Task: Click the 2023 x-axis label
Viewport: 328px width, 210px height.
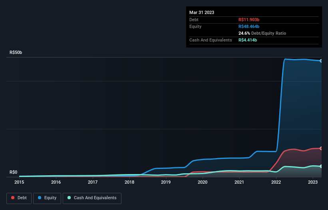Action: [313, 182]
